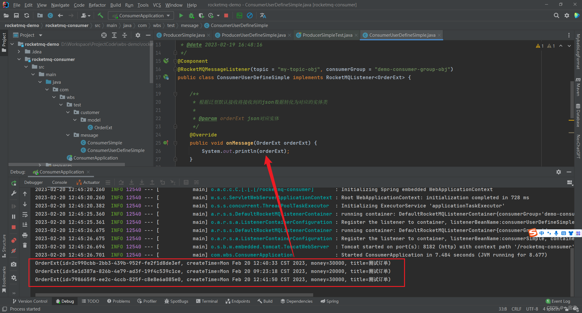Open the Refactor menu
Screen dimensions: 582x313
coord(97,5)
